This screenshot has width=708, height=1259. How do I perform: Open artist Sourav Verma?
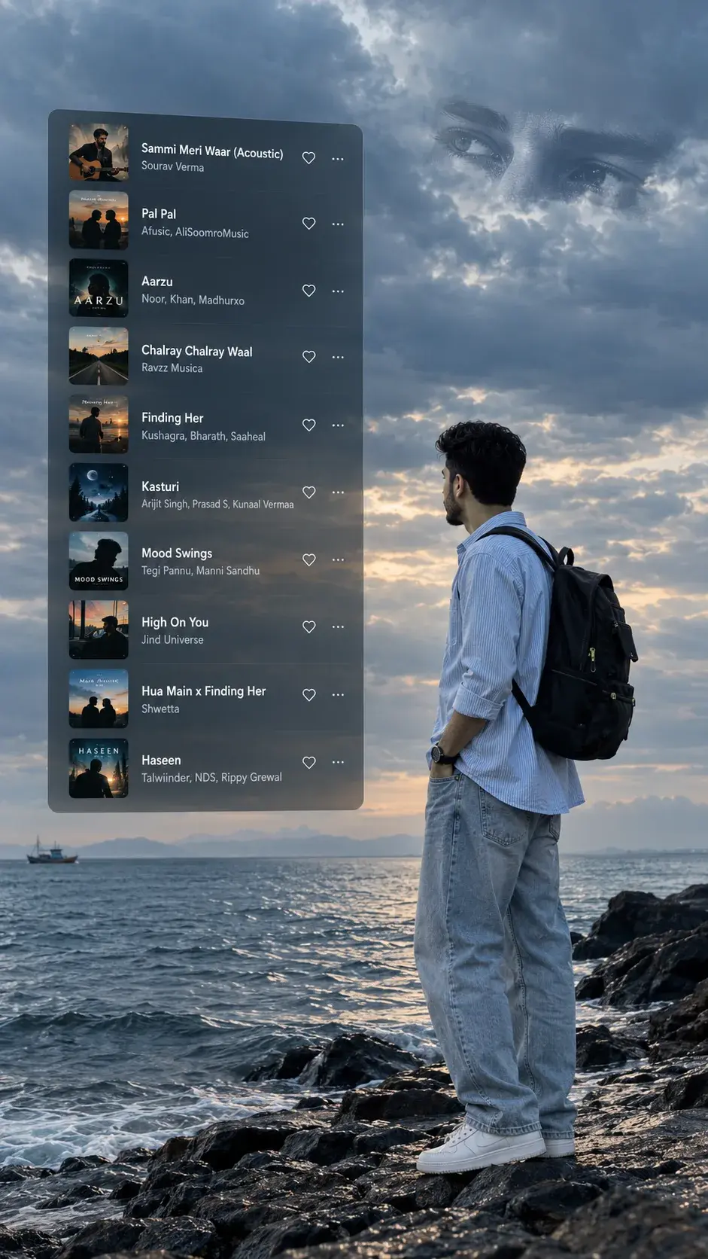coord(172,166)
